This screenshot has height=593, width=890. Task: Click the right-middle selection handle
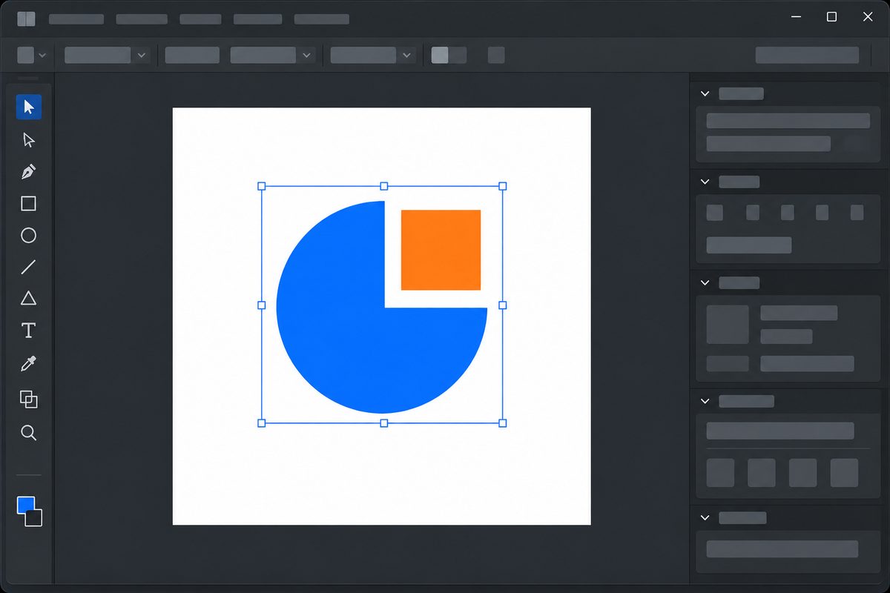(x=503, y=305)
